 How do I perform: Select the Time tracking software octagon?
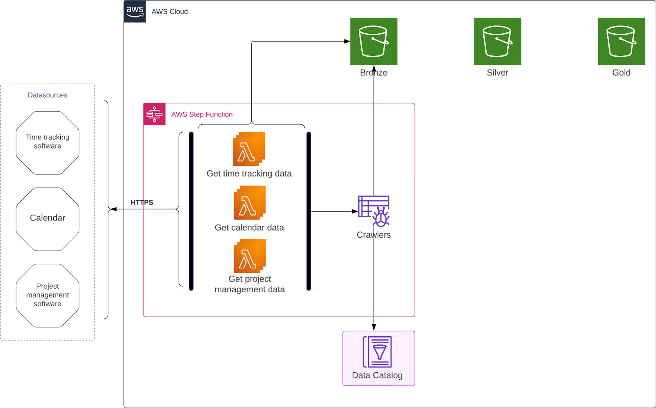coord(48,143)
